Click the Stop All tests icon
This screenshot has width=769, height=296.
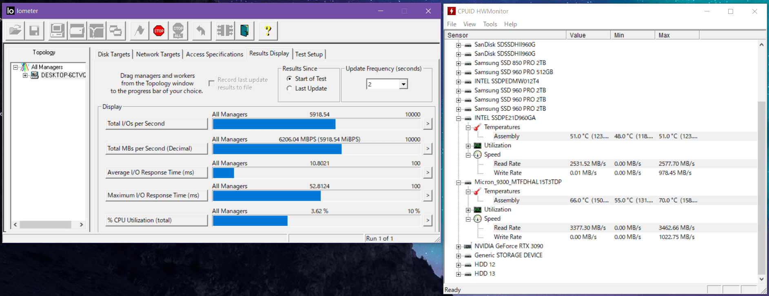[x=178, y=31]
